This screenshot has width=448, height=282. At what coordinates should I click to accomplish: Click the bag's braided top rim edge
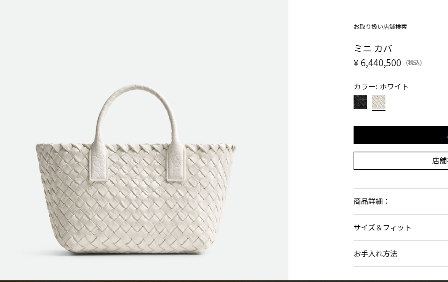click(x=136, y=148)
